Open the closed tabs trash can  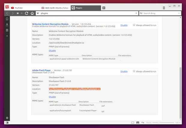coord(164,8)
